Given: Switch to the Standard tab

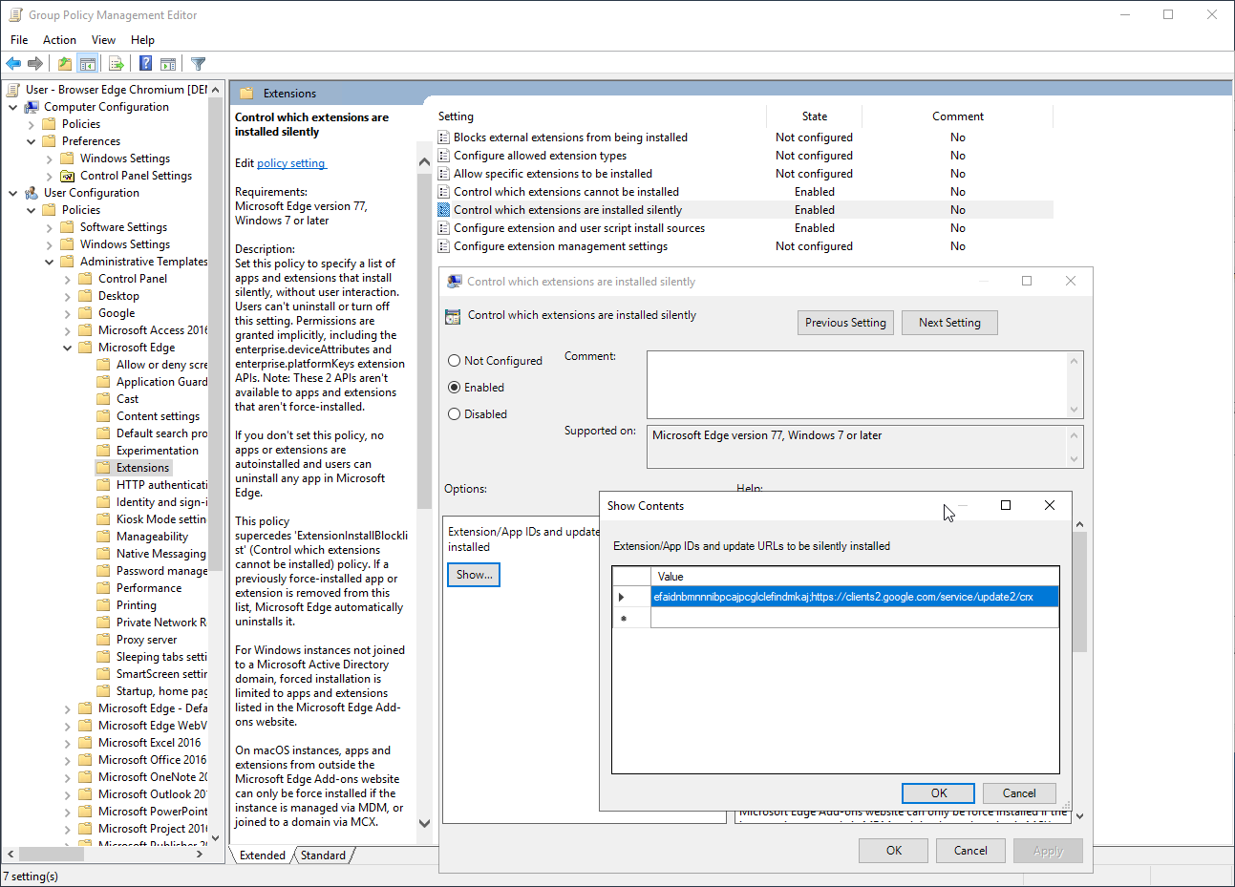Looking at the screenshot, I should click(x=323, y=855).
